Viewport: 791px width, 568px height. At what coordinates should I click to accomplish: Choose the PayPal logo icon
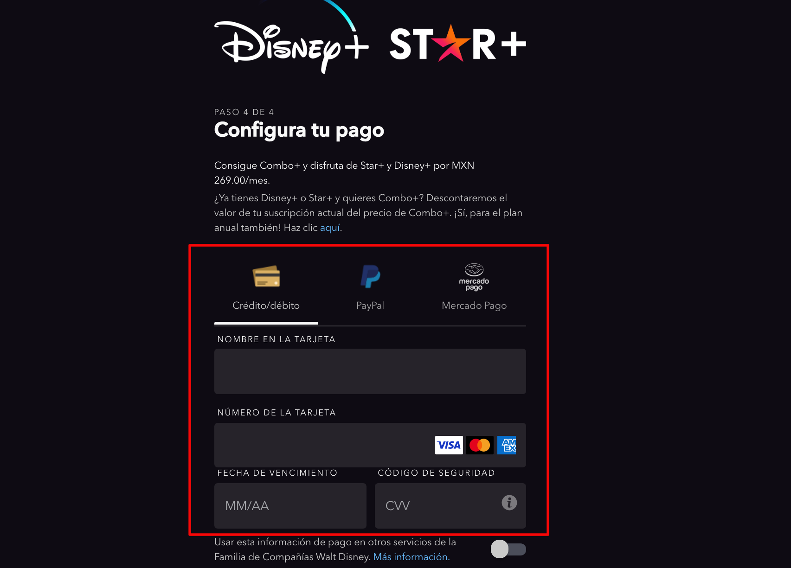pyautogui.click(x=370, y=276)
